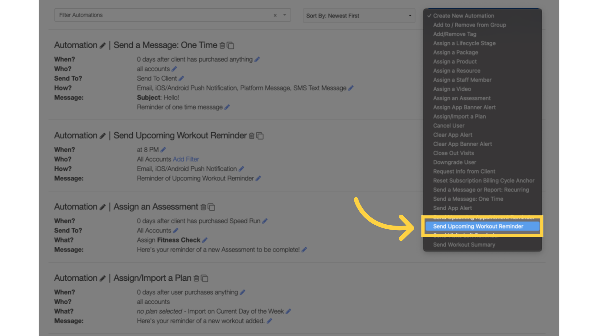The image size is (598, 336).
Task: Select Assign a Product
Action: (x=482, y=62)
